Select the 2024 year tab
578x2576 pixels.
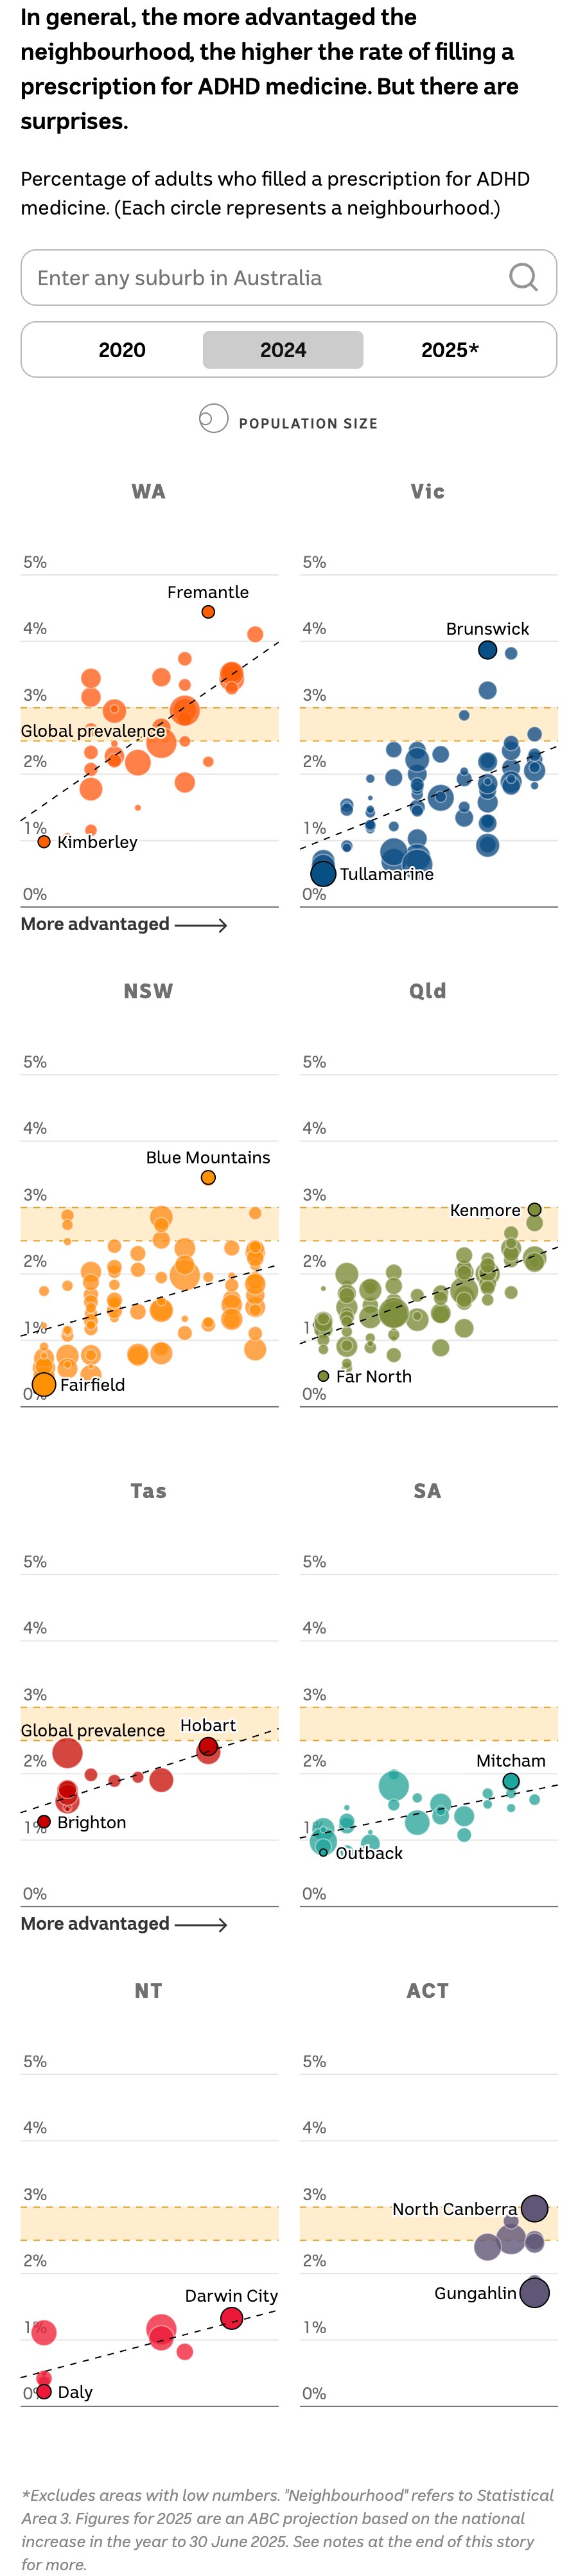coord(283,350)
